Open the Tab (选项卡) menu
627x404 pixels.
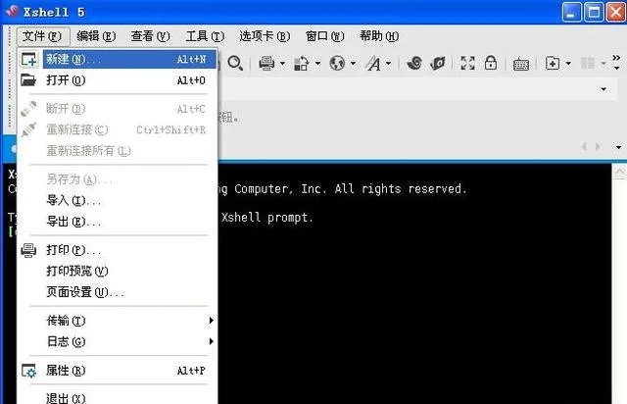pyautogui.click(x=265, y=36)
